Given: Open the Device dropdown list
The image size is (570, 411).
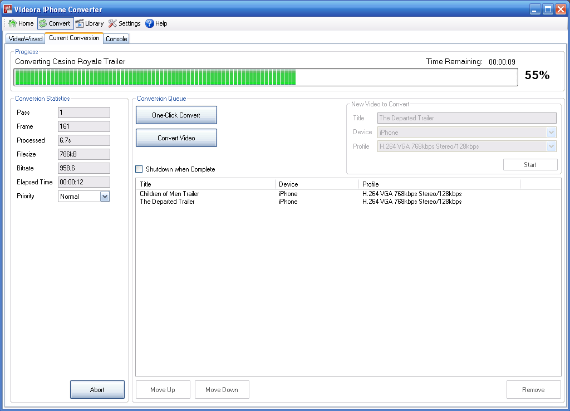Looking at the screenshot, I should [551, 133].
